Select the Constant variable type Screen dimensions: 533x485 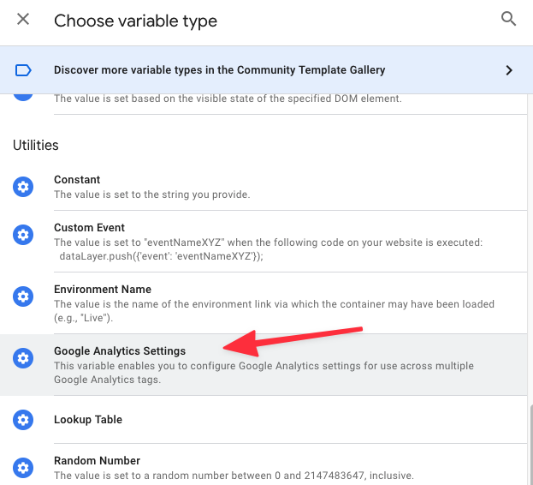click(x=264, y=187)
